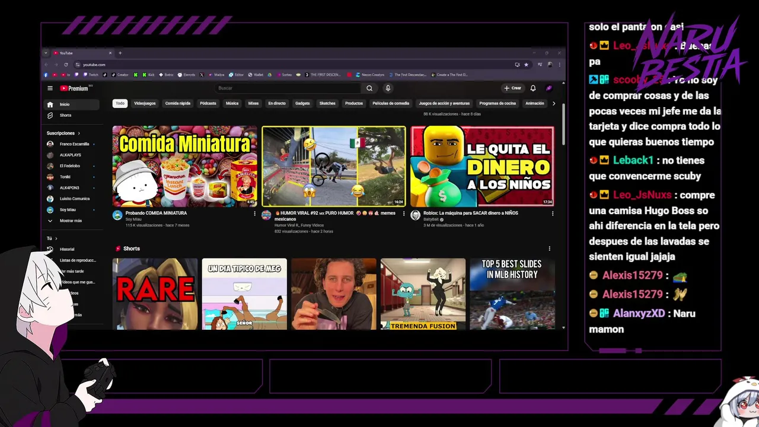759x427 pixels.
Task: Open the Wallet bookmark
Action: [256, 75]
